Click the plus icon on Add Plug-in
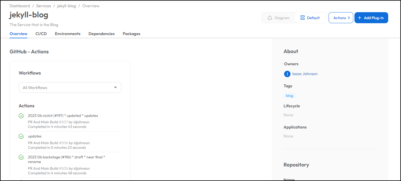Viewport: 401px width, 181px height. [x=360, y=18]
